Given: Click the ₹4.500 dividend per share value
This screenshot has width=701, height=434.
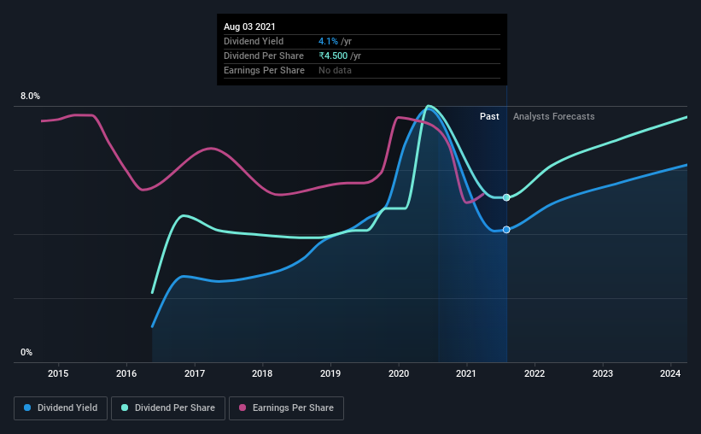Looking at the screenshot, I should click(333, 56).
